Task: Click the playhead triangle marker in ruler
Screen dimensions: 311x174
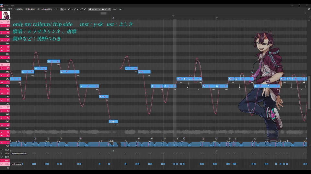Action: 173,16
